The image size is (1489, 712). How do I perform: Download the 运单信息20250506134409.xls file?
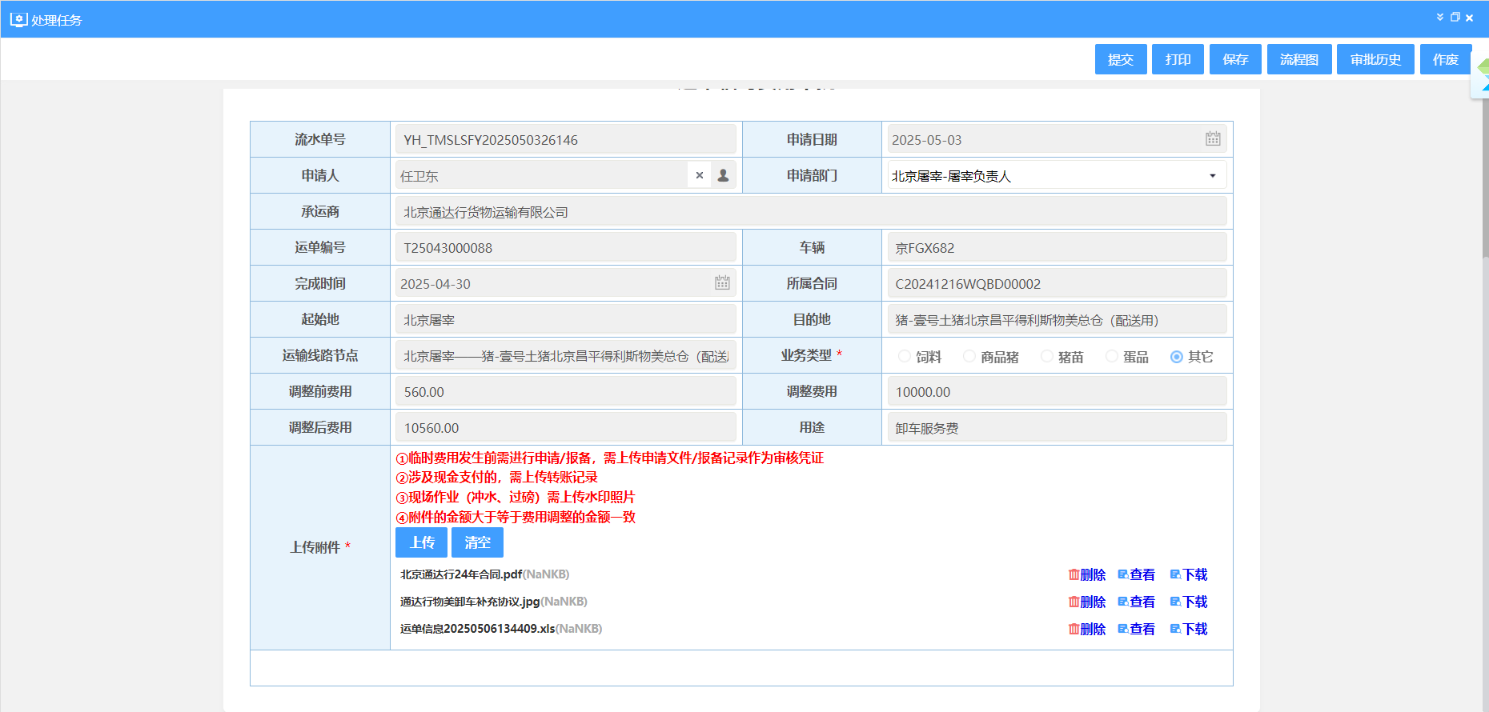coord(1189,629)
